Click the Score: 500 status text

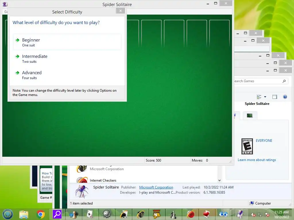pos(153,160)
